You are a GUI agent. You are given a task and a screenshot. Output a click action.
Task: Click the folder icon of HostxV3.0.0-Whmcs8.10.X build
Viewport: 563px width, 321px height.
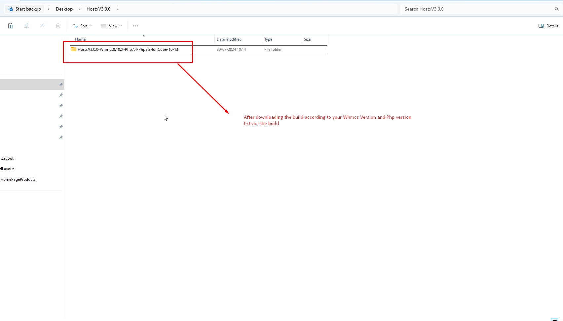click(74, 49)
